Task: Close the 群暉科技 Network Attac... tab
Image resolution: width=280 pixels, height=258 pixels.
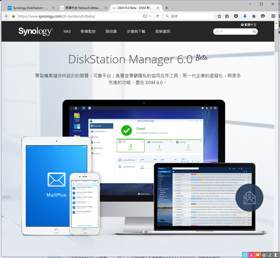Action: 106,8
